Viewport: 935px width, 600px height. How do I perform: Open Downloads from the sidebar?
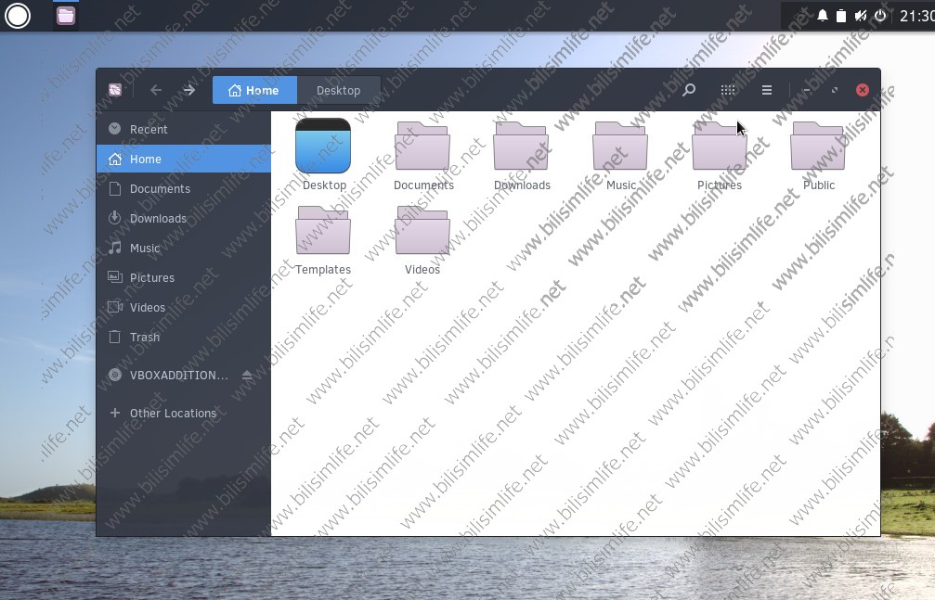[x=184, y=219]
